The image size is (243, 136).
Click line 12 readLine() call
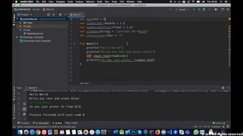pos(120,56)
